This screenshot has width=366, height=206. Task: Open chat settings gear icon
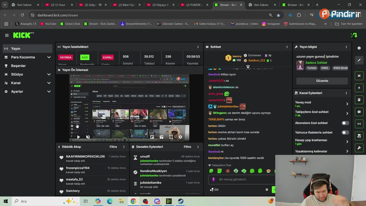point(267,189)
